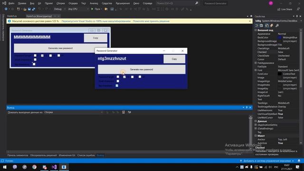This screenshot has width=304, height=171.
Task: Click the save all toolbar icon
Action: click(34, 9)
